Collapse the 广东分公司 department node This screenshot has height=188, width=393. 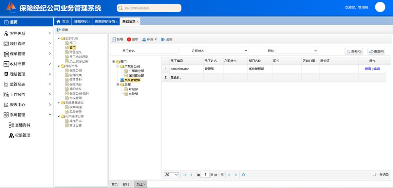pos(118,66)
